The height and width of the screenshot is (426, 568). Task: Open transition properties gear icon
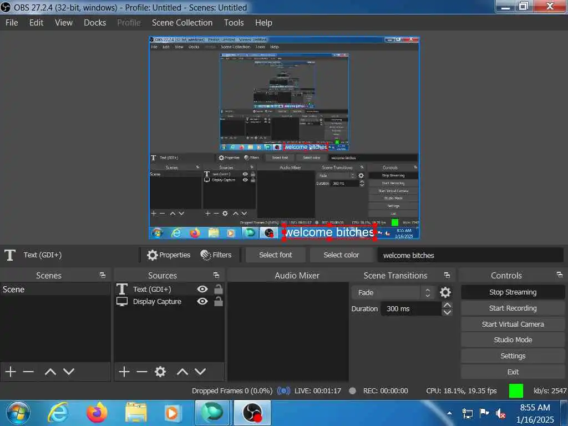click(x=445, y=292)
